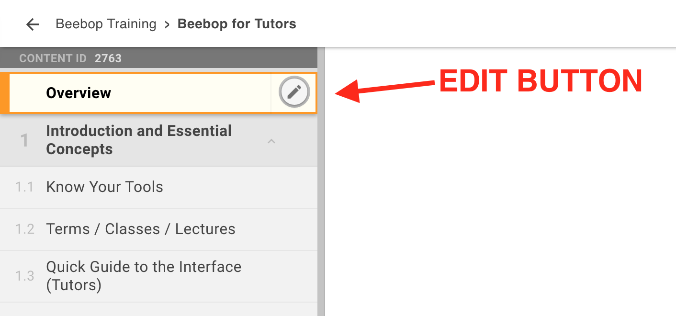The image size is (676, 316).
Task: Click the Introduction and Essential Concepts heading
Action: (x=139, y=140)
